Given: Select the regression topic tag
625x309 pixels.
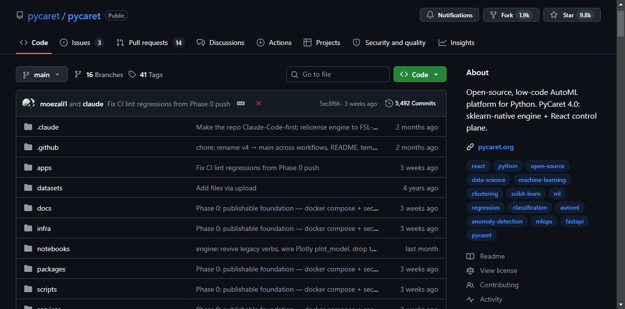Looking at the screenshot, I should pos(486,208).
